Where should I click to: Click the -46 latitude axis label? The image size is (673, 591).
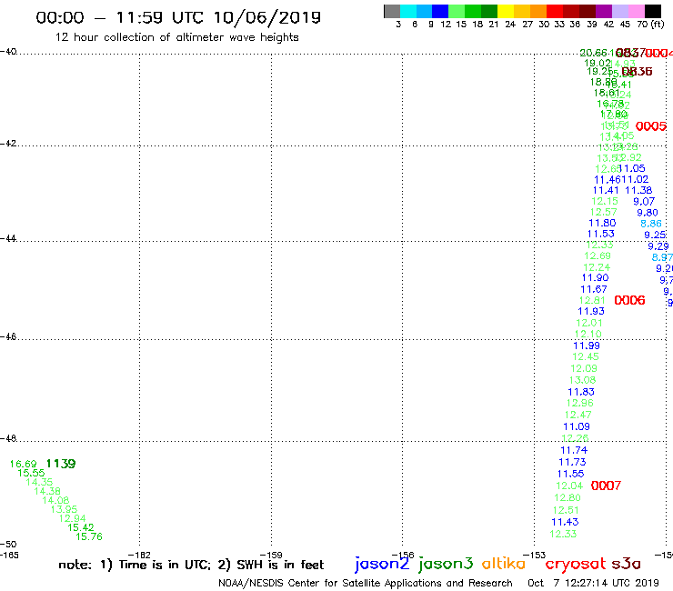coord(8,336)
